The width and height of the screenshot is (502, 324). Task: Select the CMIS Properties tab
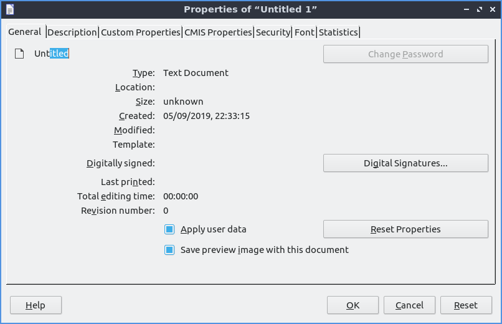[218, 32]
